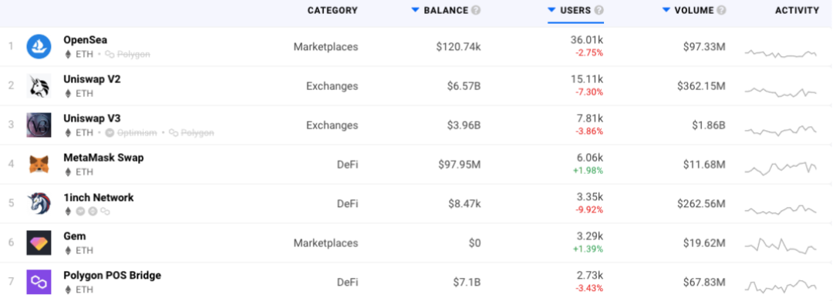833x301 pixels.
Task: Click the ETH icon under MetaMask Swap
Action: 67,172
